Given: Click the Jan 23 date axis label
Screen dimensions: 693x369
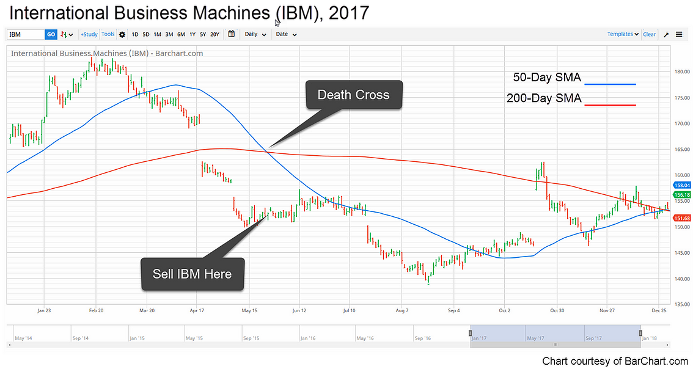Looking at the screenshot, I should pyautogui.click(x=44, y=311).
